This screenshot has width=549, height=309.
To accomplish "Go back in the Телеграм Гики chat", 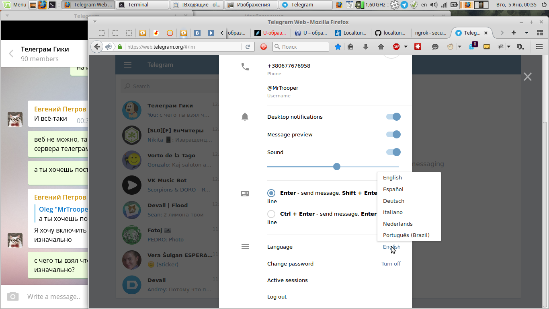I will tap(11, 54).
